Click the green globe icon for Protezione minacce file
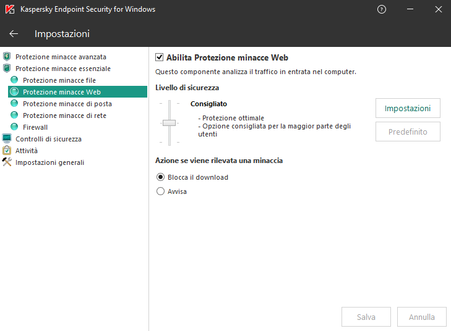This screenshot has width=451, height=331. (14, 80)
